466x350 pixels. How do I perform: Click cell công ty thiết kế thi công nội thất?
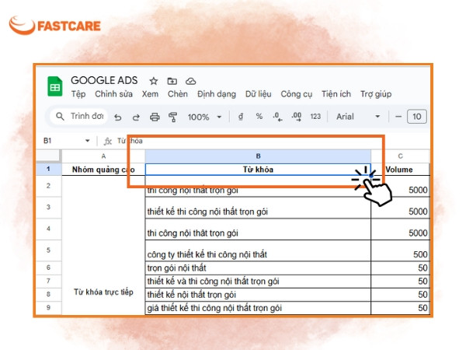coord(258,250)
